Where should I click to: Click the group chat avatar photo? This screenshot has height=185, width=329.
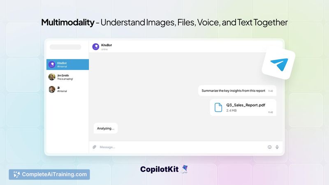pos(52,89)
